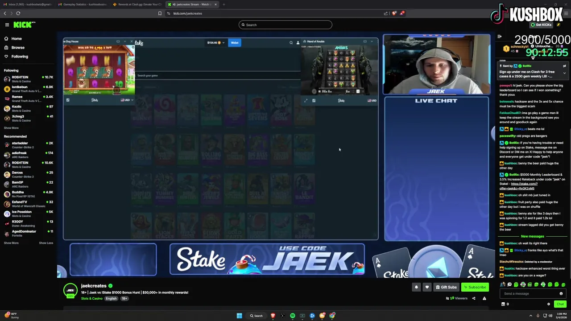Share the stream using share icon

(x=474, y=298)
